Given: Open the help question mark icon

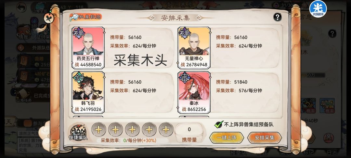Looking at the screenshot, I should pos(277,17).
